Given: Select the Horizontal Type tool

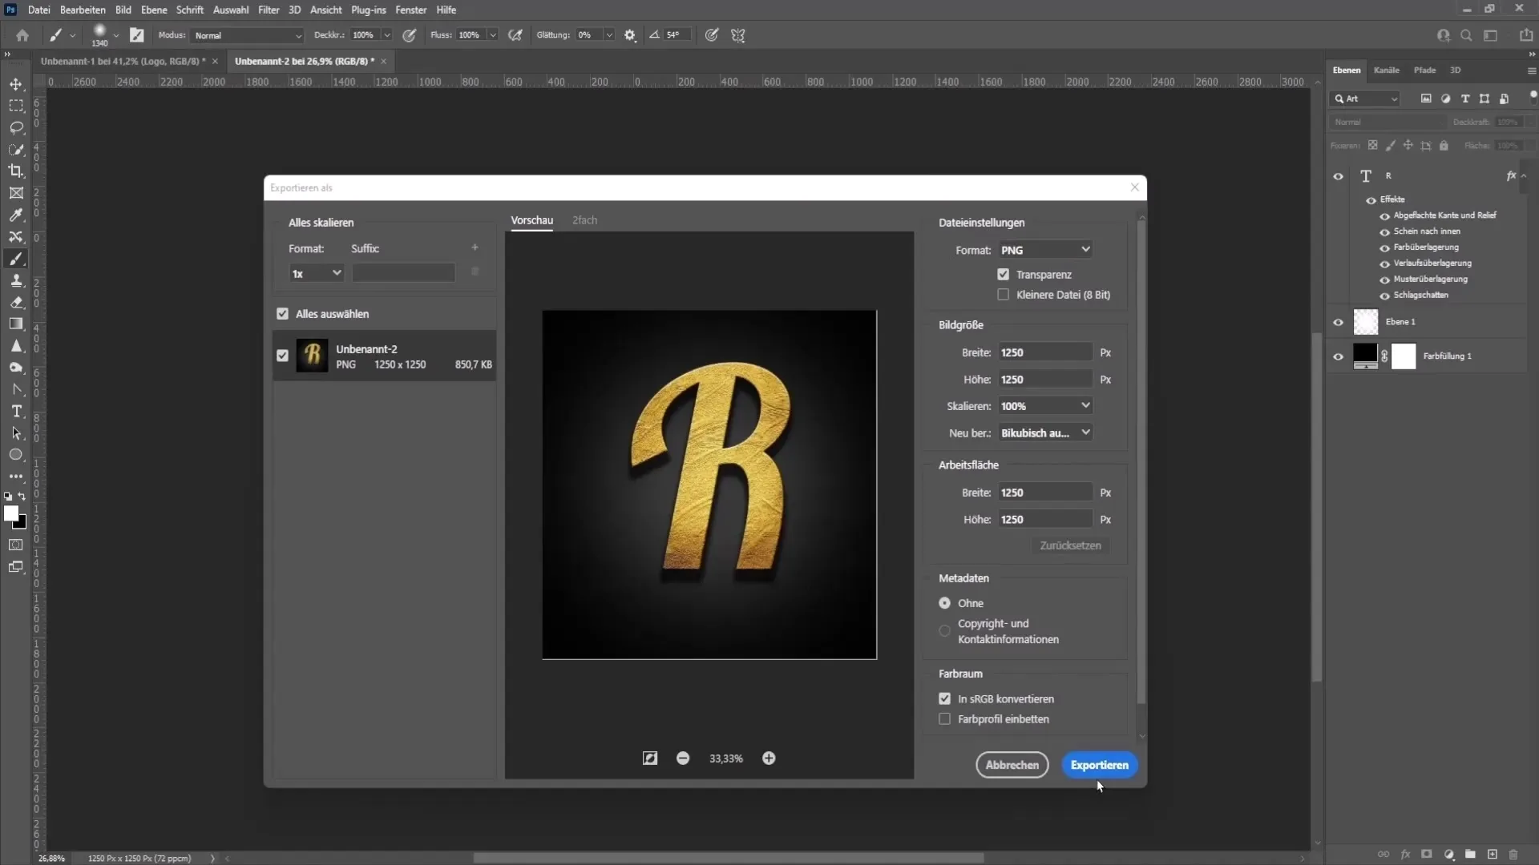Looking at the screenshot, I should point(16,411).
